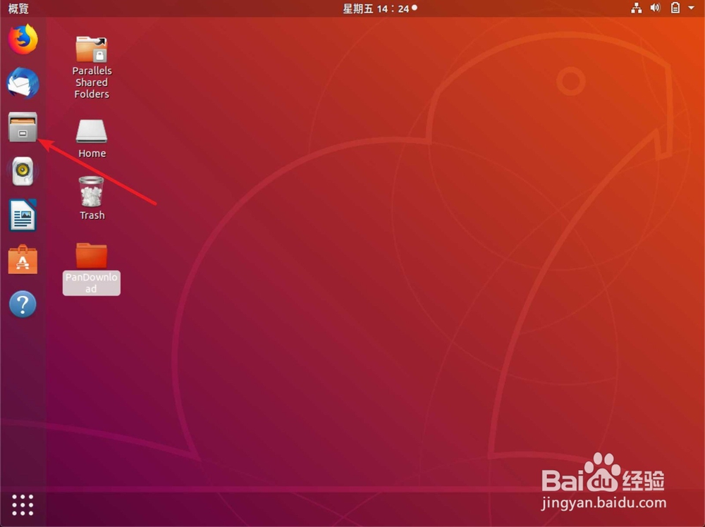Open Ubuntu Software store
The image size is (705, 527).
pyautogui.click(x=23, y=259)
